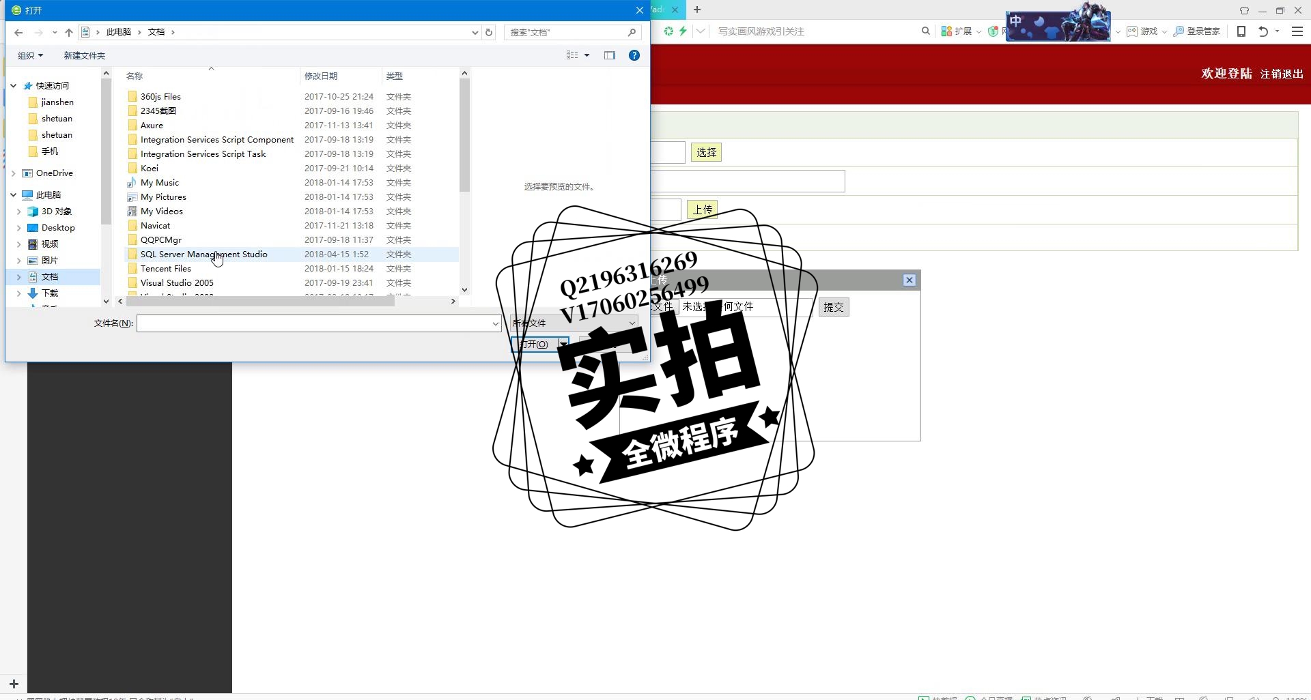Click the 打开(O) button
Screen dimensions: 1311x700
click(x=534, y=344)
